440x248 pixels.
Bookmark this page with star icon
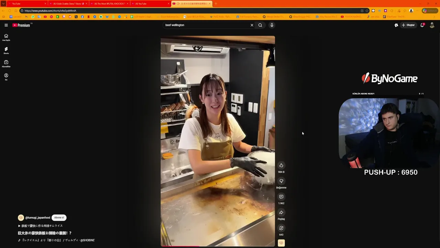click(x=367, y=11)
